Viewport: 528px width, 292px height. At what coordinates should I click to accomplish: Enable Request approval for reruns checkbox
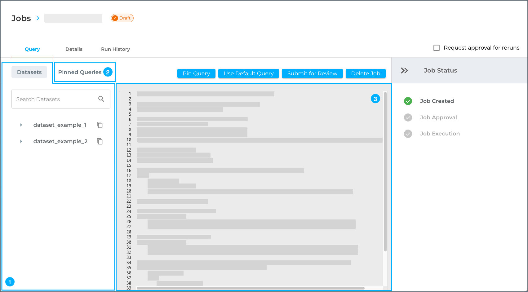tap(436, 48)
